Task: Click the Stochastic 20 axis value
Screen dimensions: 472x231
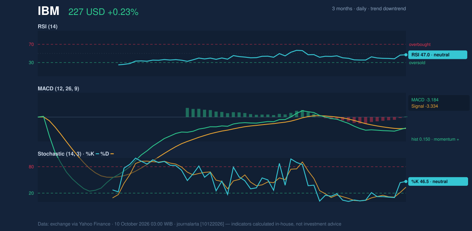Action: tap(31, 193)
